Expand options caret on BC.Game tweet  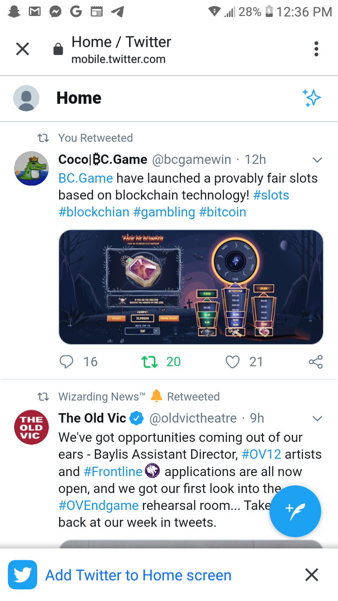tap(317, 160)
